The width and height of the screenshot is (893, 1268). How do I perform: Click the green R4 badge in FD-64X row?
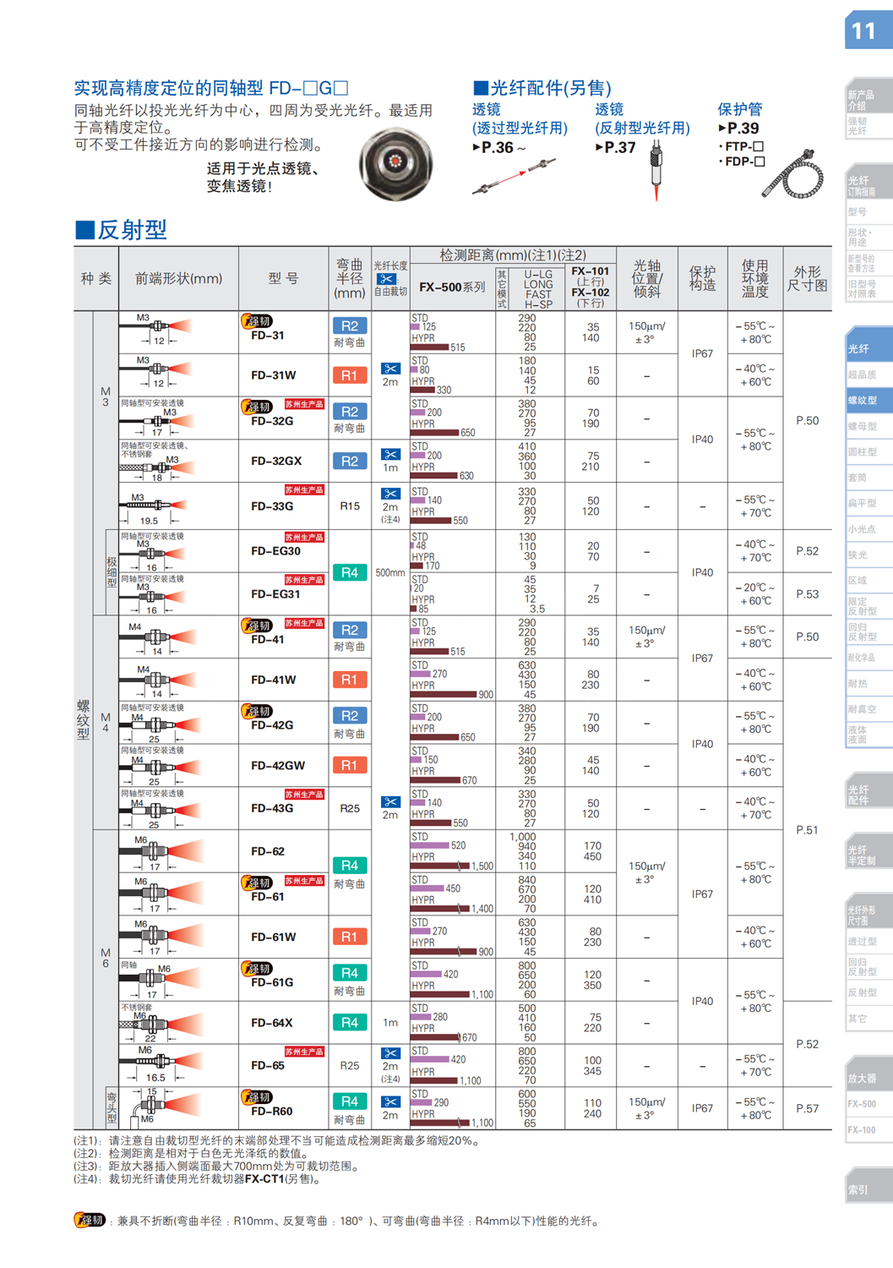[350, 1023]
